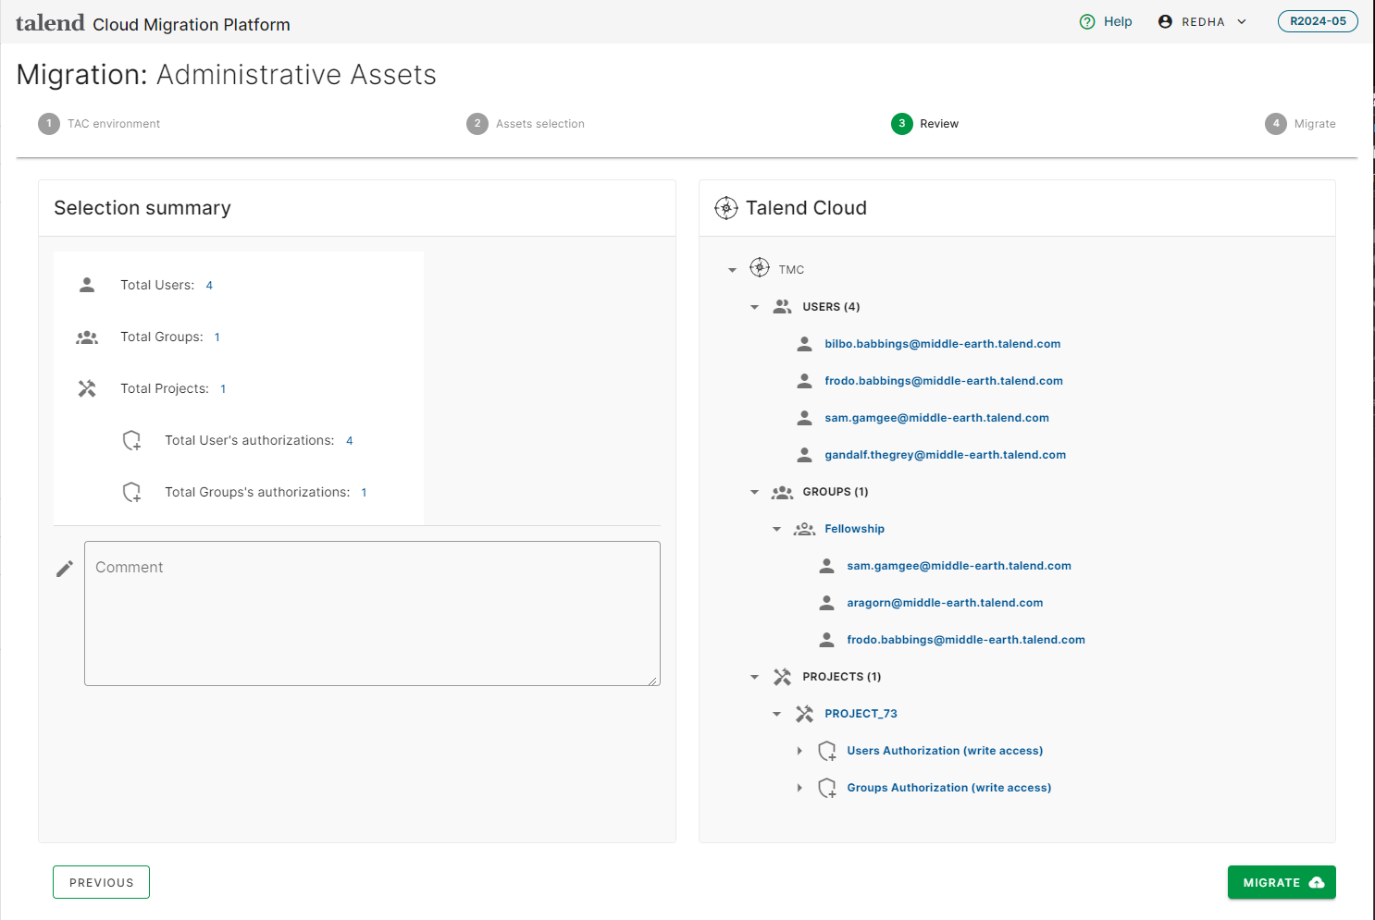Select frodo.babbings email under USERS
The image size is (1375, 920).
point(944,381)
